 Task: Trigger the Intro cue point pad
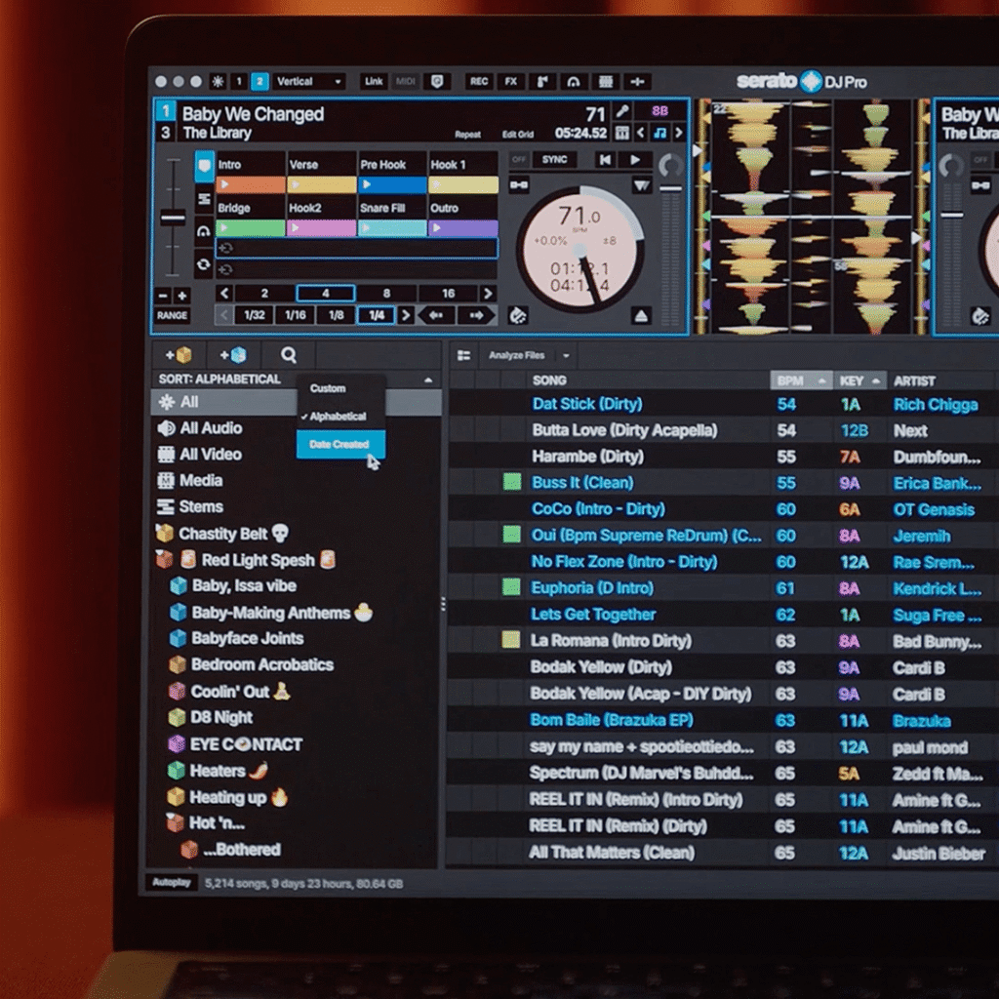(251, 172)
